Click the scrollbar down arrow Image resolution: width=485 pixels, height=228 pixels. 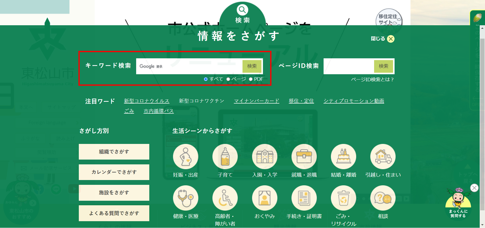click(482, 225)
